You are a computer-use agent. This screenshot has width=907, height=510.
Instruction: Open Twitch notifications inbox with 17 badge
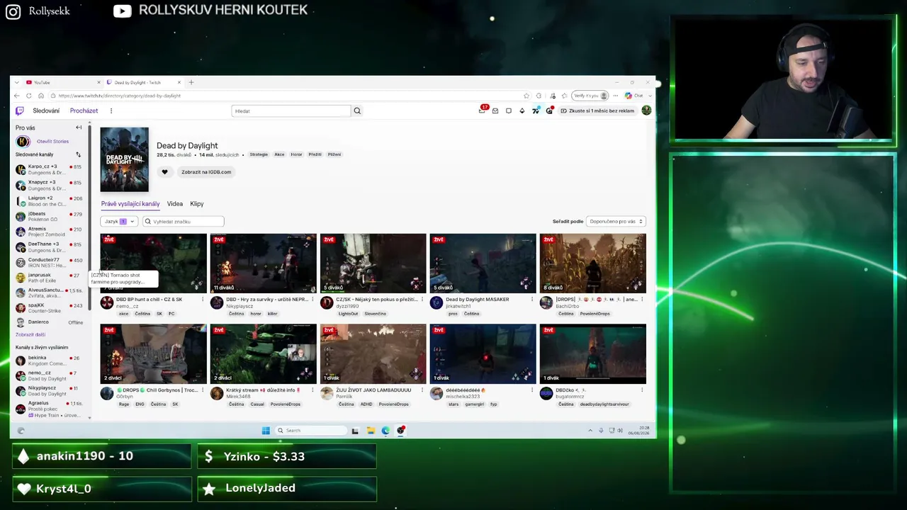(x=483, y=110)
